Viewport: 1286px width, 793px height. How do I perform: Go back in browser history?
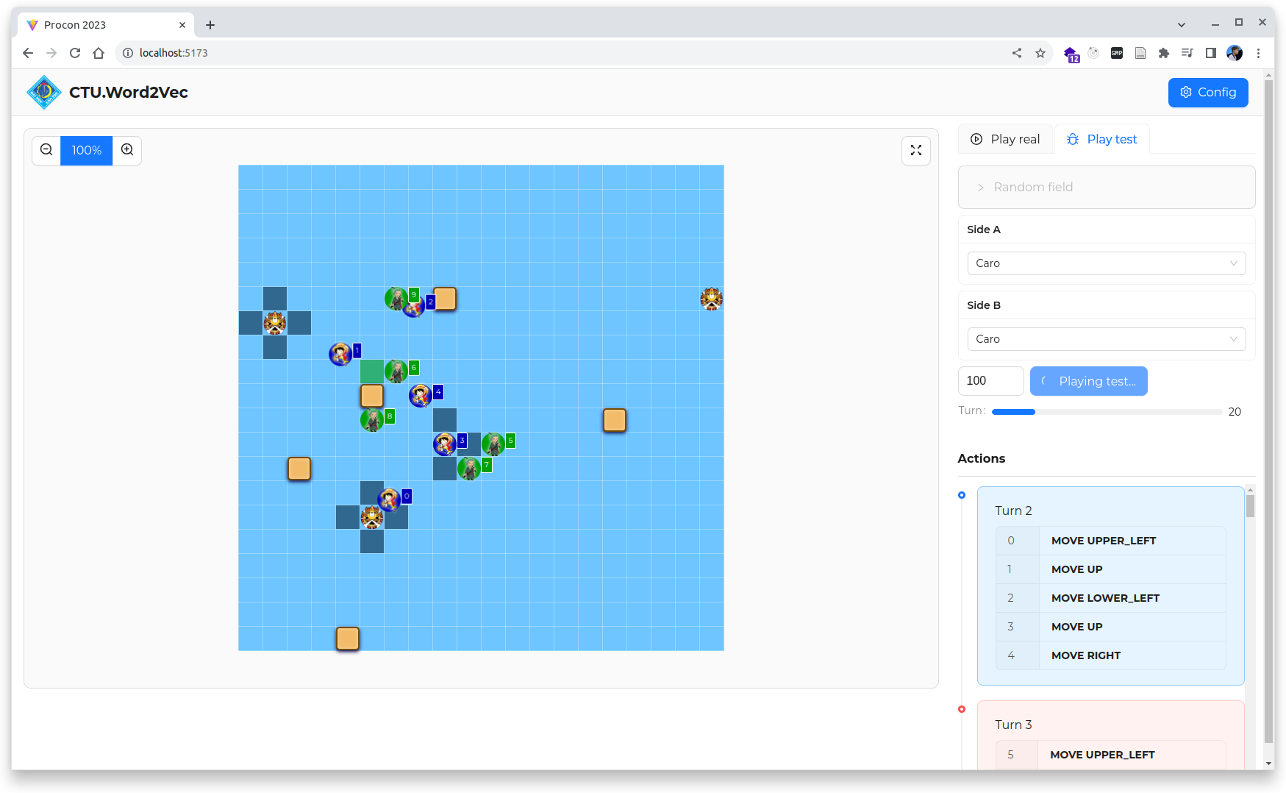tap(28, 53)
